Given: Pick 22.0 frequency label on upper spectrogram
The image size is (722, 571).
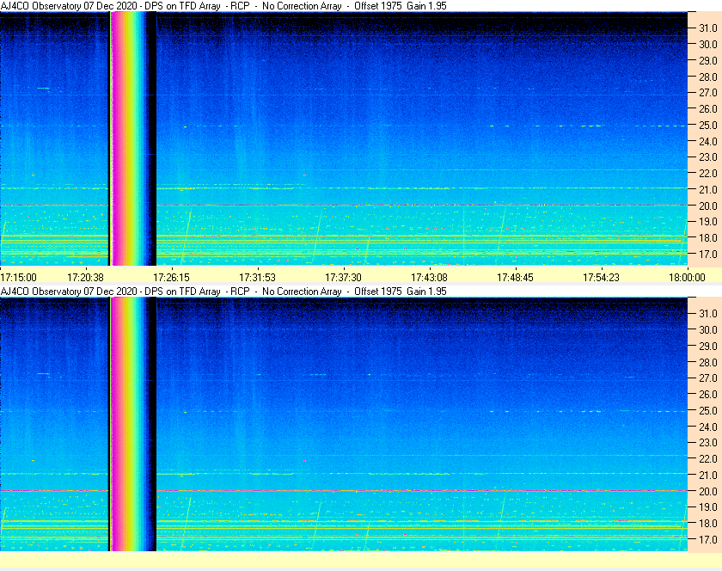Looking at the screenshot, I should pyautogui.click(x=708, y=174).
